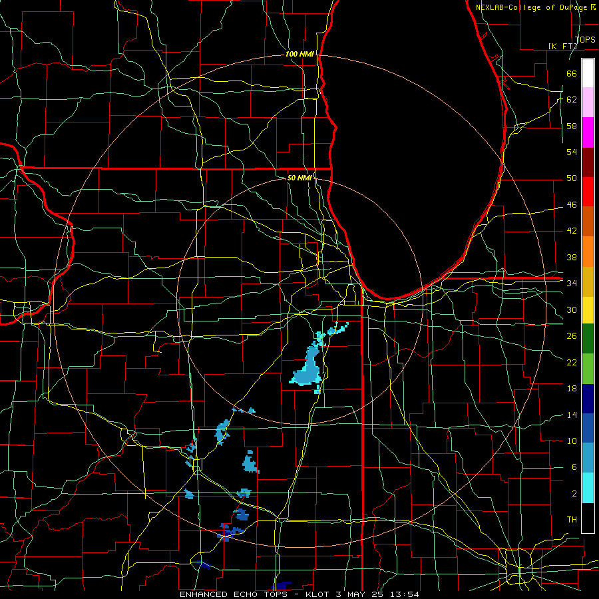Click the gold 38 kft legend swatch
This screenshot has height=599, width=599.
(588, 281)
